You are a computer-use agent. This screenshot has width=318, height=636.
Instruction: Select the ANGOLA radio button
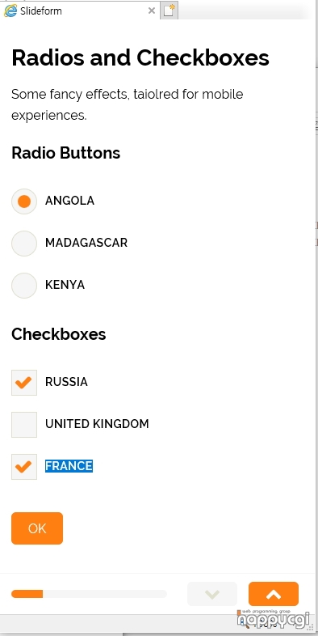point(24,201)
